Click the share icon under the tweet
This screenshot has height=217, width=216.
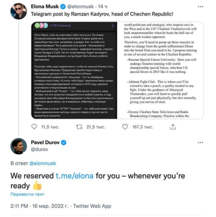pos(173,127)
